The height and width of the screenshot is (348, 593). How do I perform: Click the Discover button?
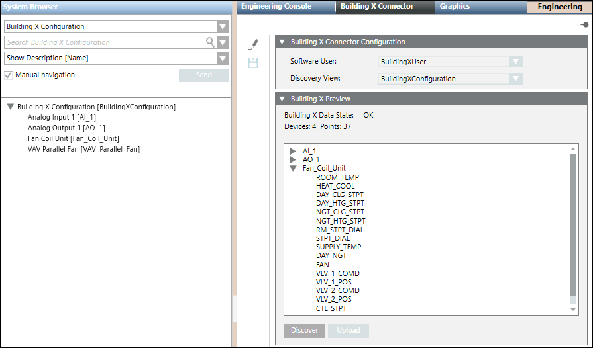pyautogui.click(x=305, y=330)
